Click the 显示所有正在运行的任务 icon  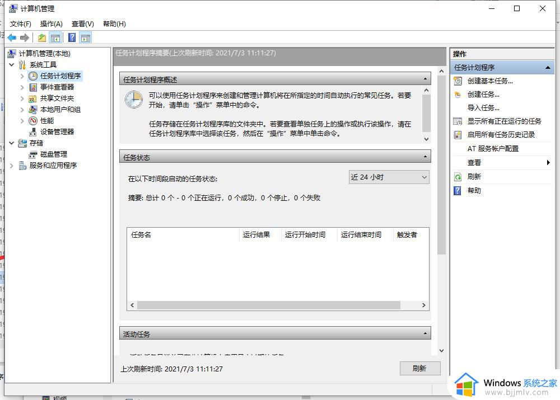click(458, 121)
